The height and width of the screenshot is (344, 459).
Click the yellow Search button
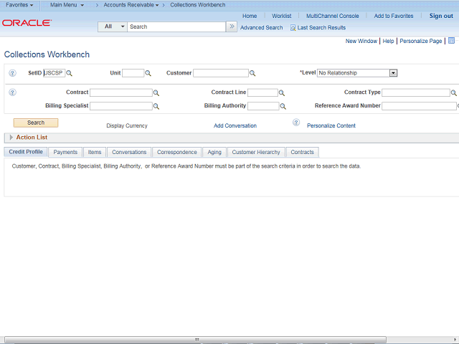tap(36, 123)
